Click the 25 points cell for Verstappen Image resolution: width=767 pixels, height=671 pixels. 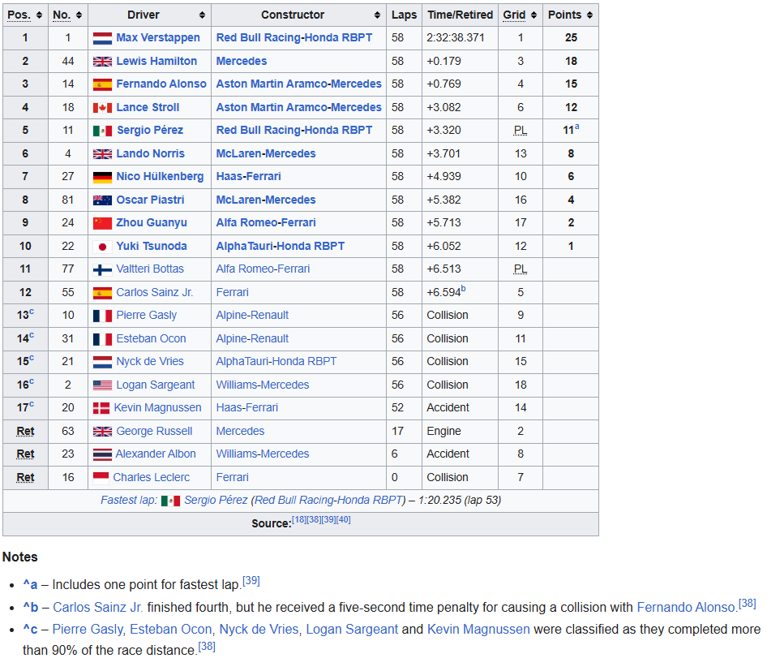[x=571, y=37]
